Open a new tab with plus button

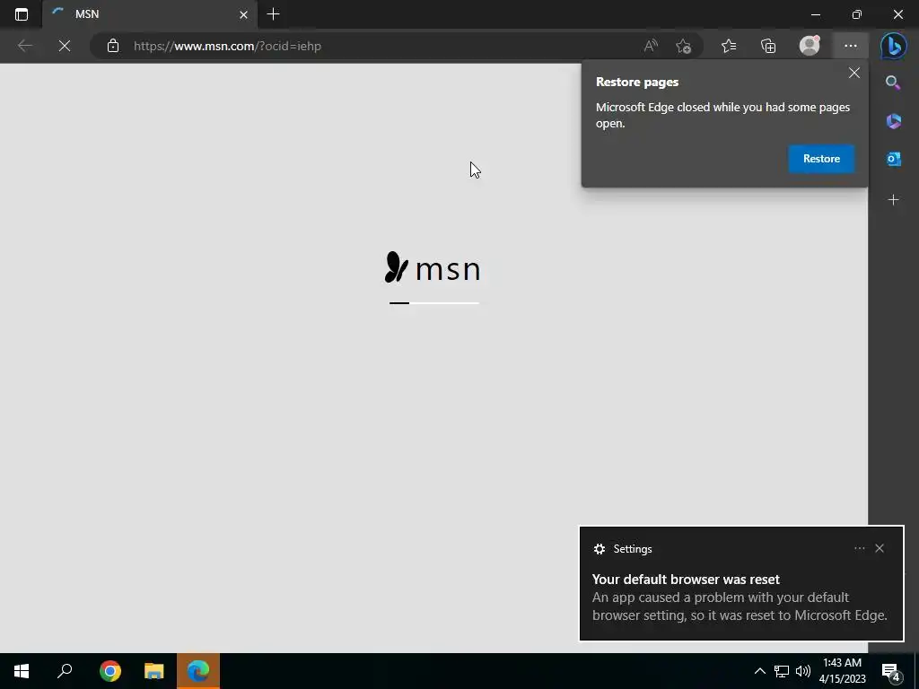pyautogui.click(x=273, y=14)
